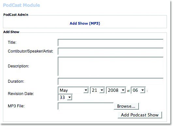Open the hour dropdown showing 06
The height and width of the screenshot is (132, 179).
click(138, 90)
